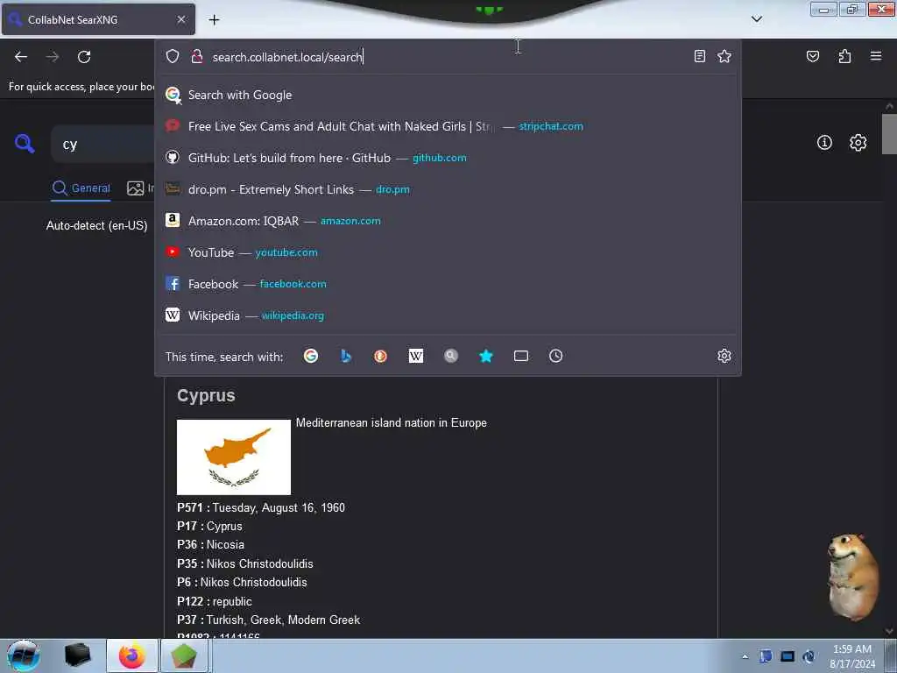Click in the address bar URL field

pos(446,57)
